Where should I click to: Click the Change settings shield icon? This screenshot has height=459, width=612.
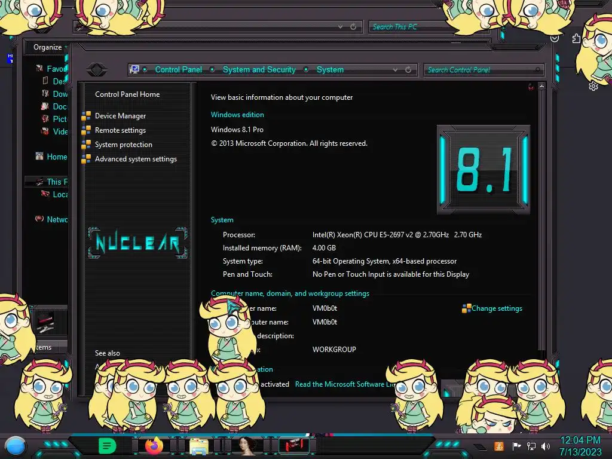(x=466, y=308)
